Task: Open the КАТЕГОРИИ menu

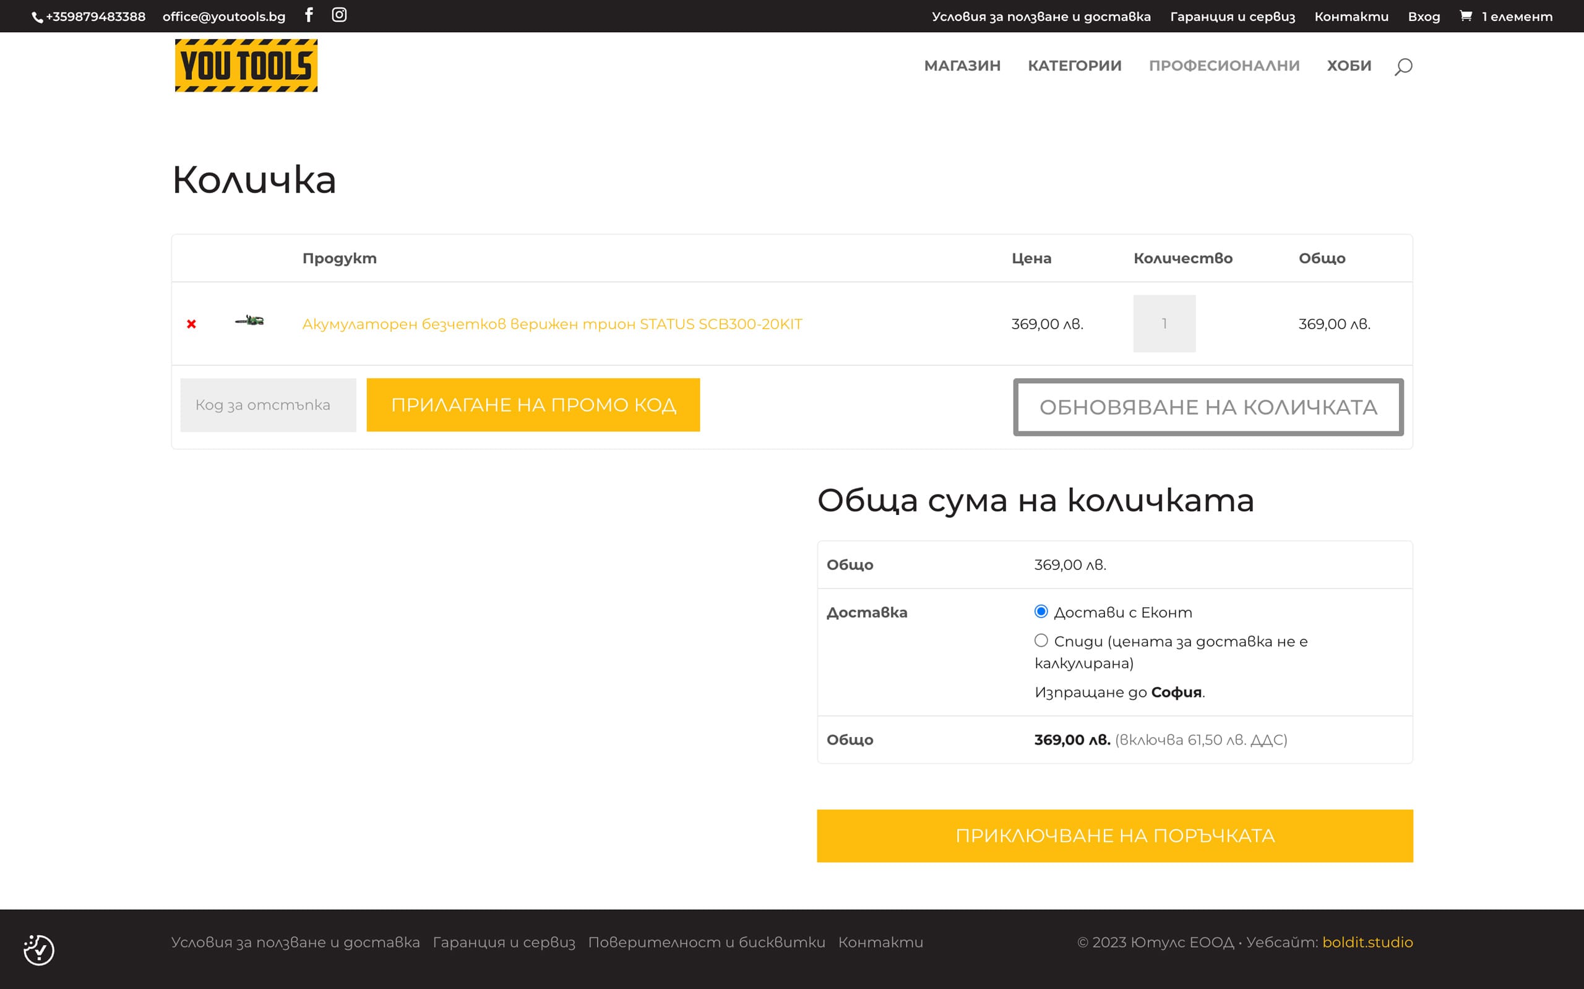Action: tap(1074, 66)
